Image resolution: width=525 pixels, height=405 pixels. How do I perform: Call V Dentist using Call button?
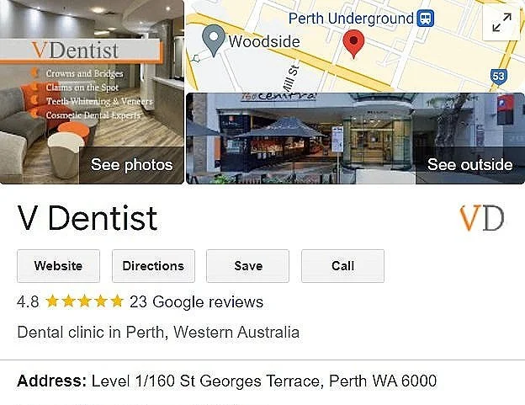(x=343, y=266)
